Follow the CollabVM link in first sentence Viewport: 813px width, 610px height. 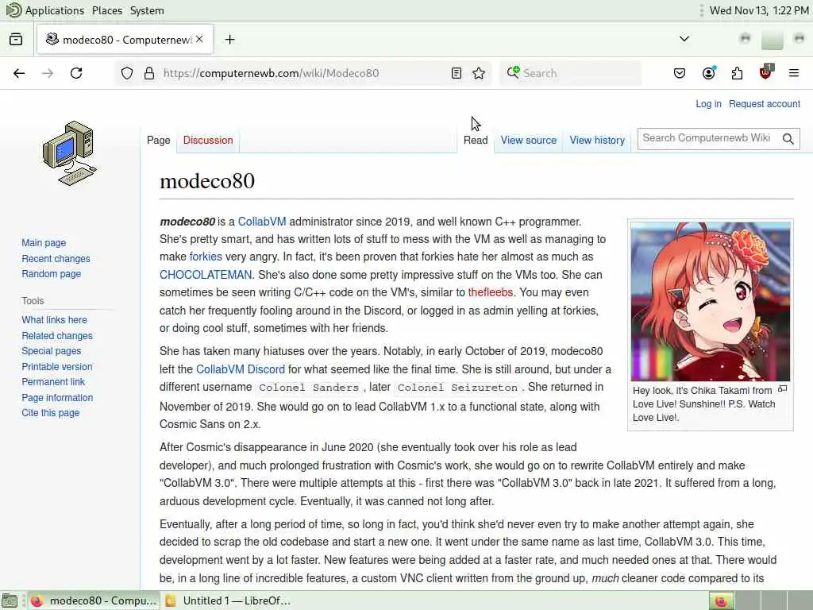coord(262,222)
